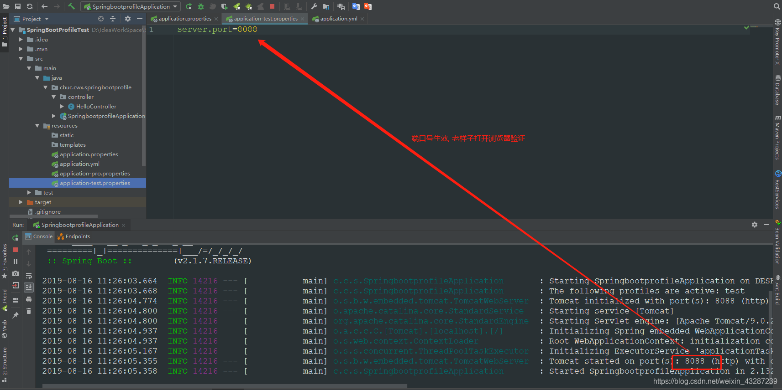Start debugging with the green bug icon
Viewport: 782px width, 390px height.
click(200, 6)
